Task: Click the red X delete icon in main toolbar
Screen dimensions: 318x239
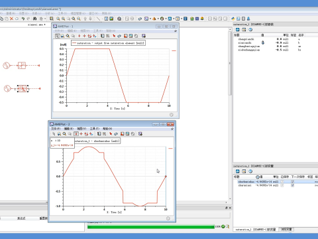Action: (11, 19)
